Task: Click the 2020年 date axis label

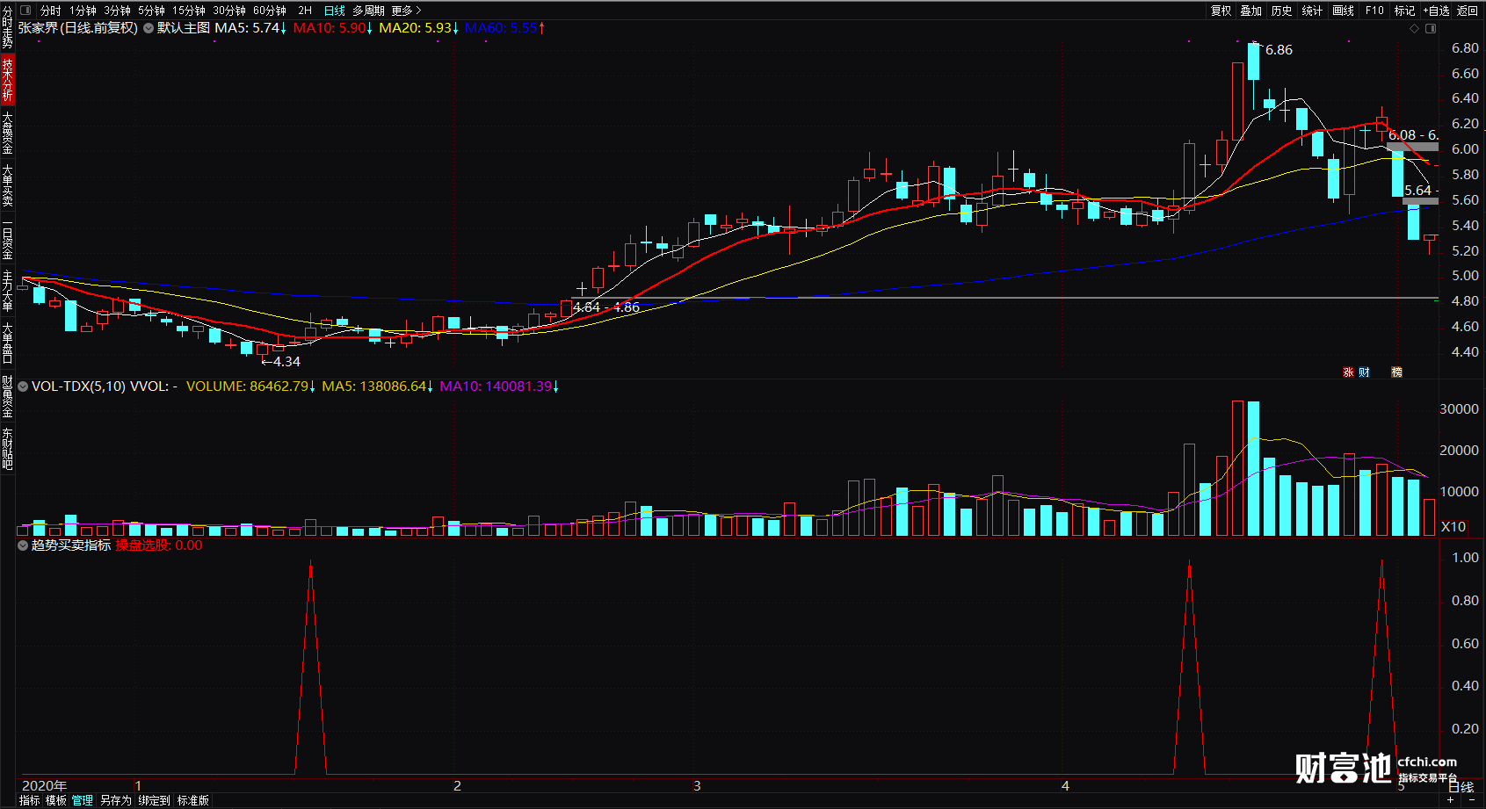Action: (x=44, y=786)
